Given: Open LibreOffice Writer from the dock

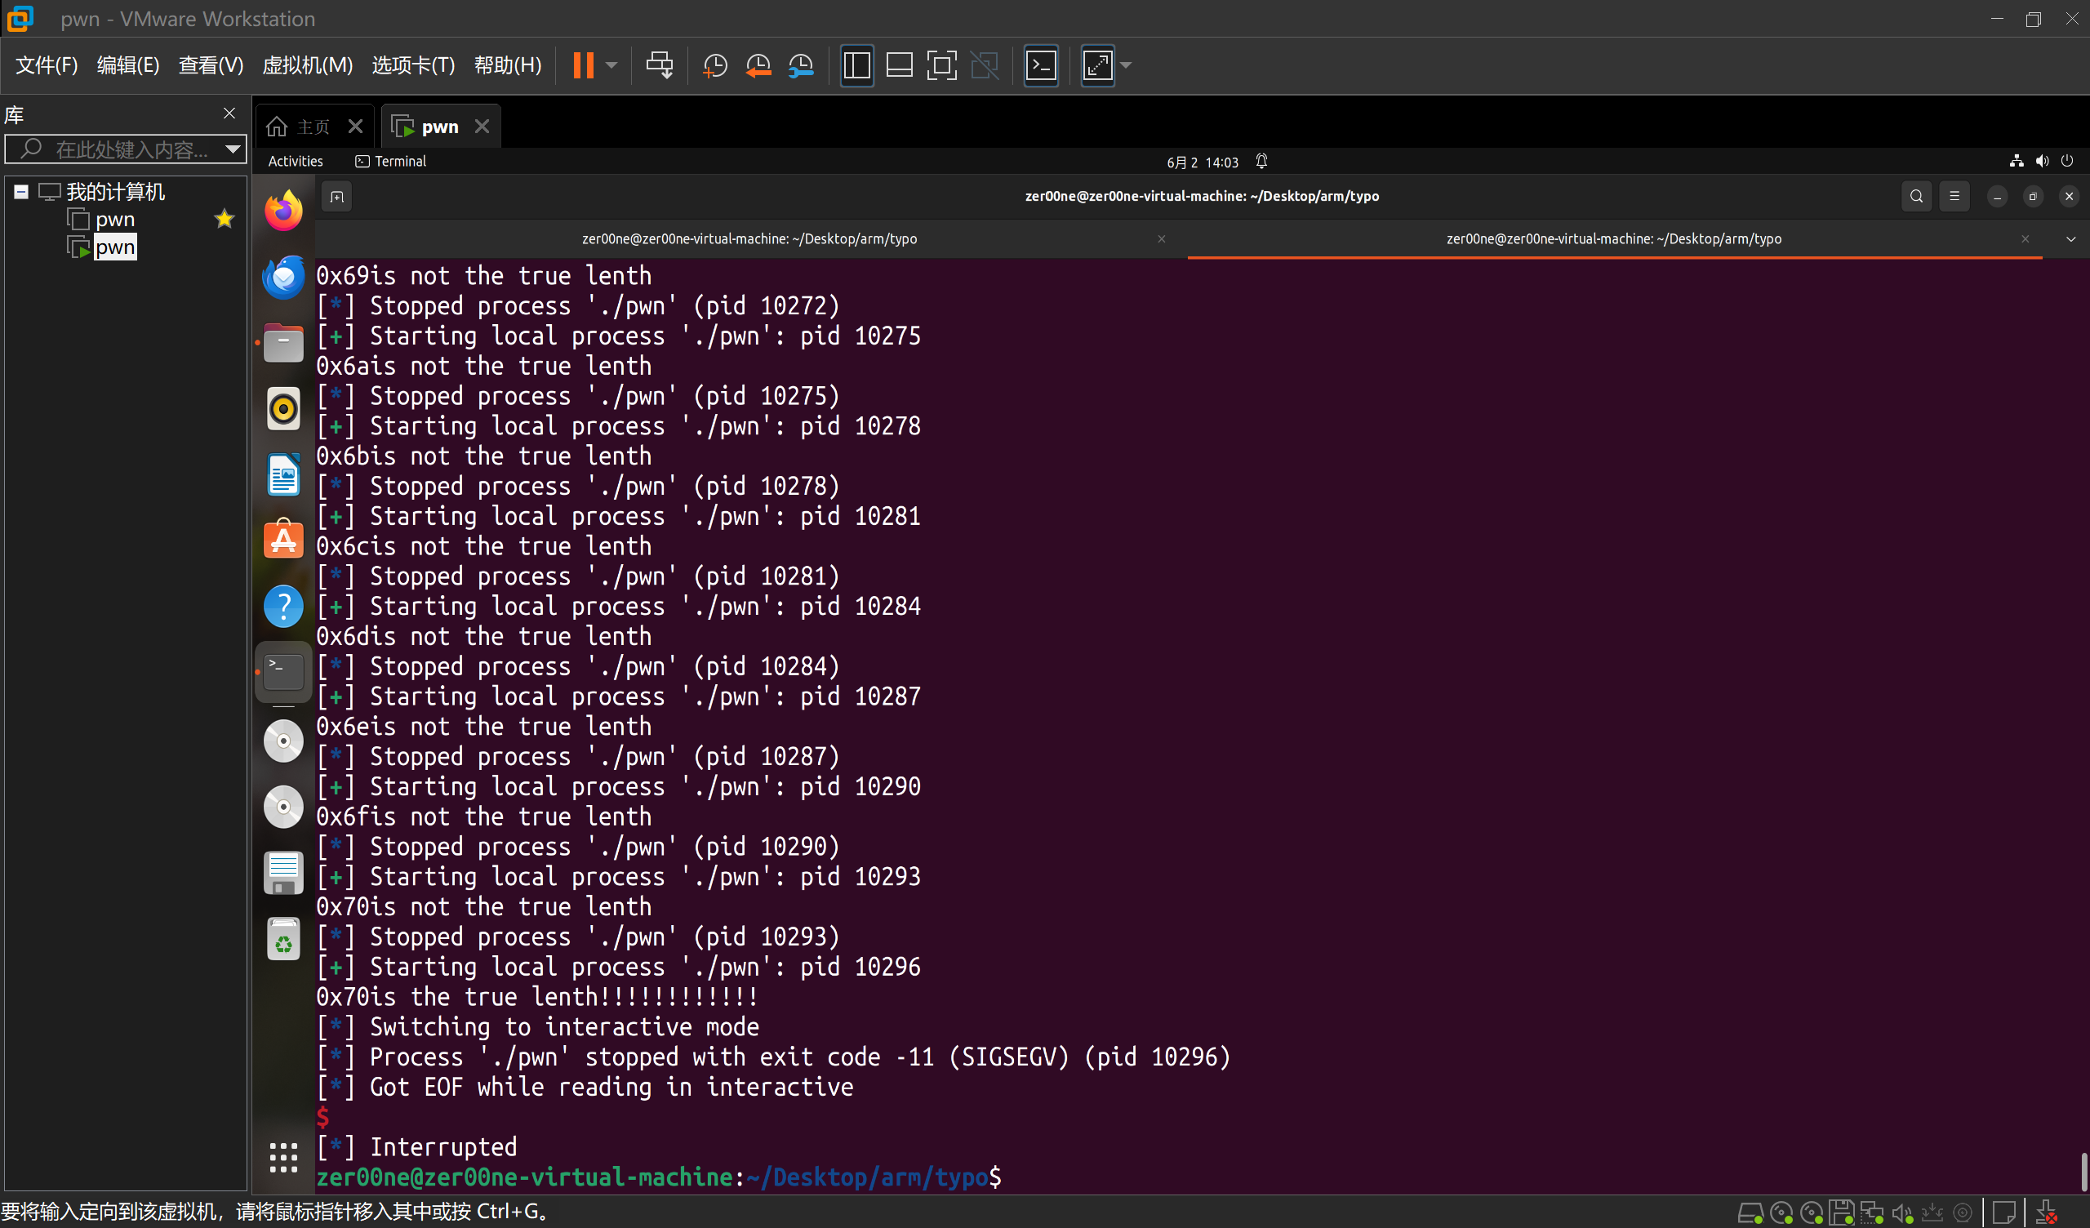Looking at the screenshot, I should [x=283, y=475].
